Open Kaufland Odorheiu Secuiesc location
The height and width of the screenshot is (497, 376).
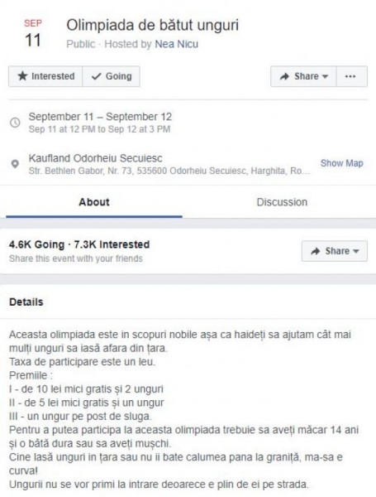coord(96,158)
